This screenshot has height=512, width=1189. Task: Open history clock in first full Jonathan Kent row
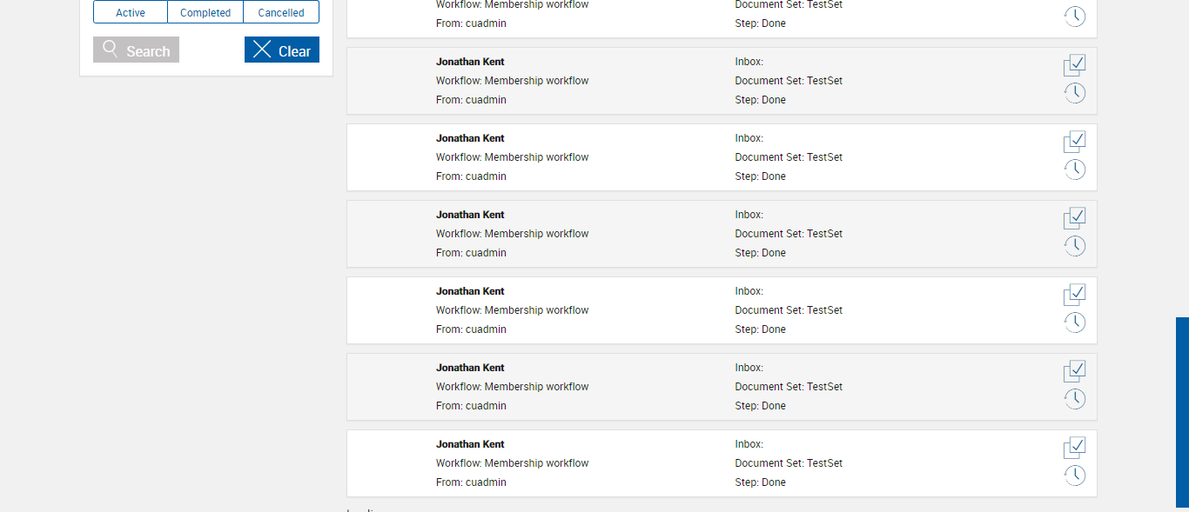[1075, 93]
